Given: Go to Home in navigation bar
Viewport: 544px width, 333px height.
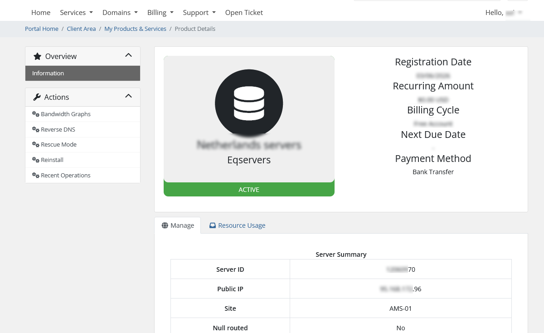Looking at the screenshot, I should [x=41, y=12].
